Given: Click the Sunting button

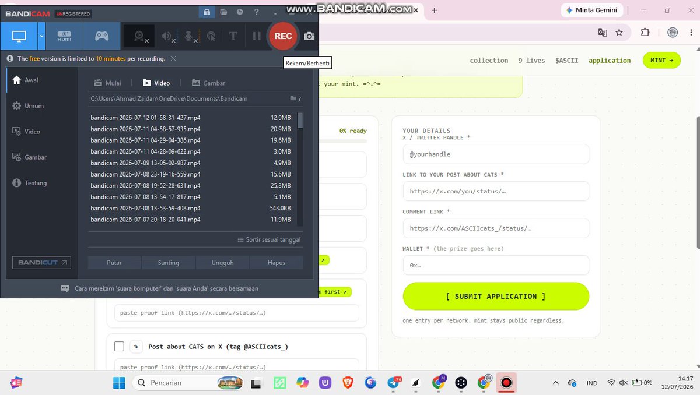Looking at the screenshot, I should (x=169, y=263).
